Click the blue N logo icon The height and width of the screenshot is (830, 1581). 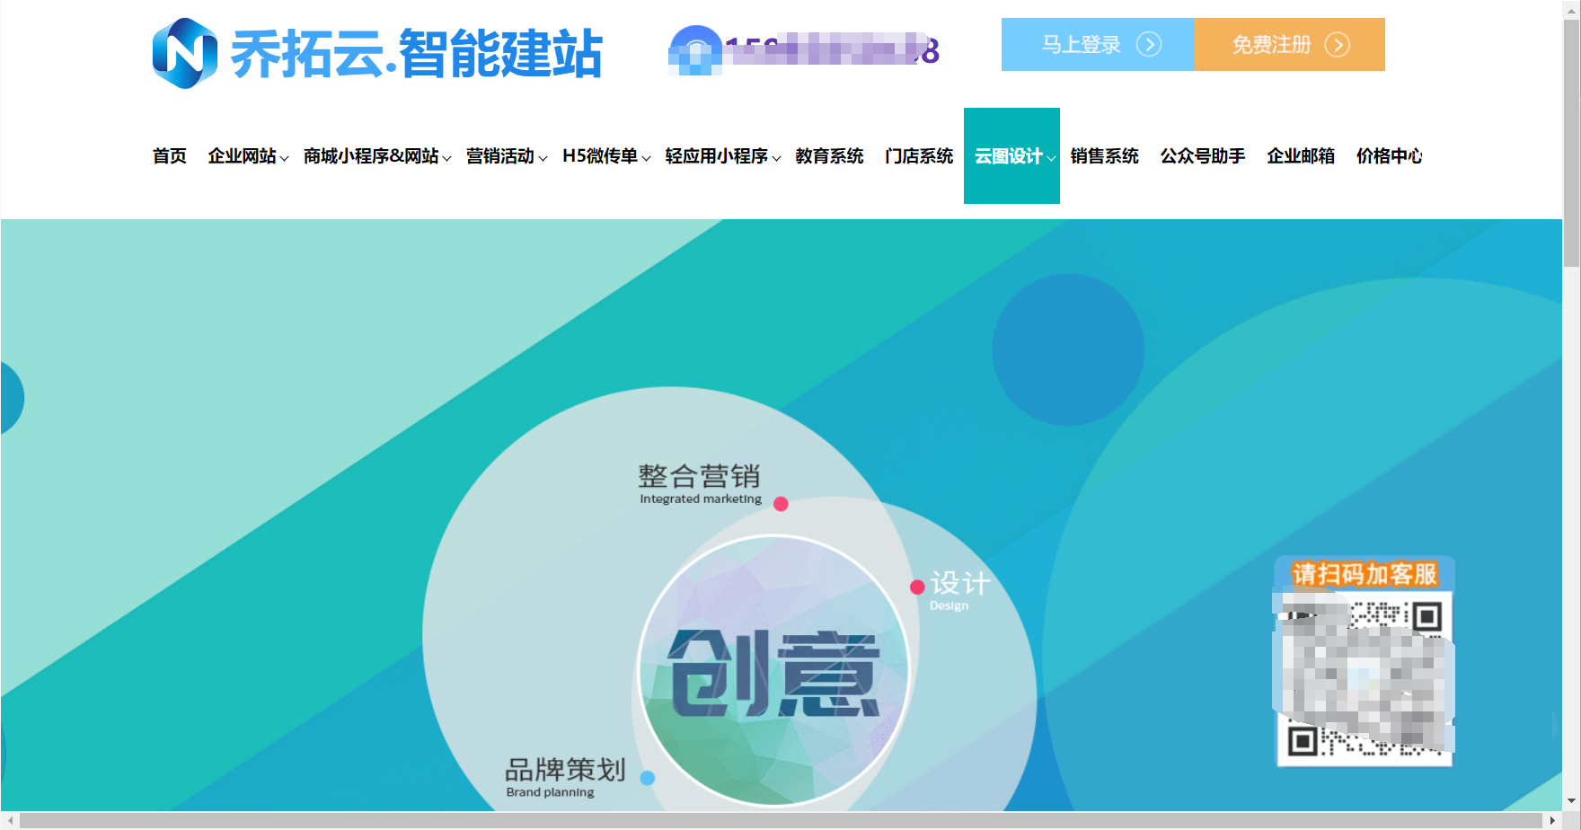(x=185, y=54)
